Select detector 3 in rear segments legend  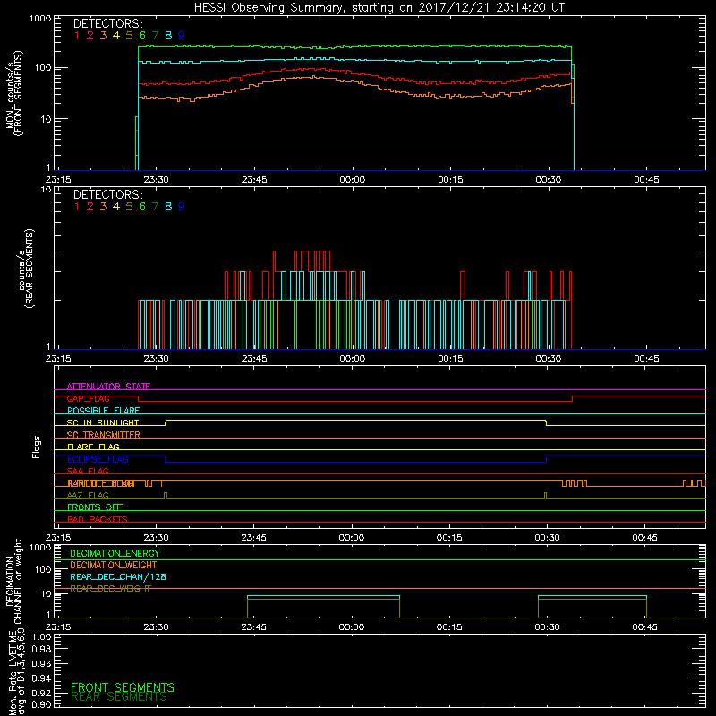click(103, 207)
